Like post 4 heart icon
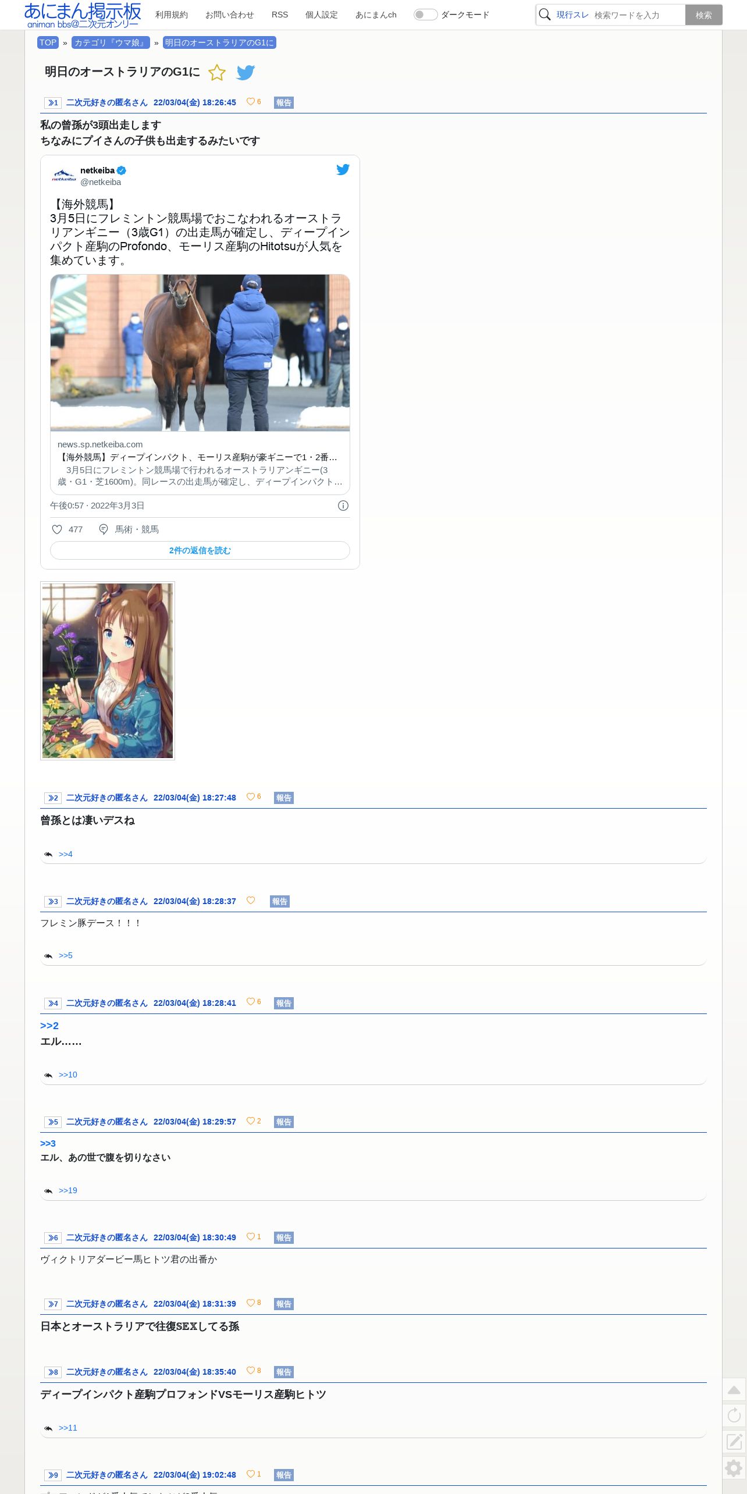This screenshot has width=747, height=1494. pos(251,1002)
